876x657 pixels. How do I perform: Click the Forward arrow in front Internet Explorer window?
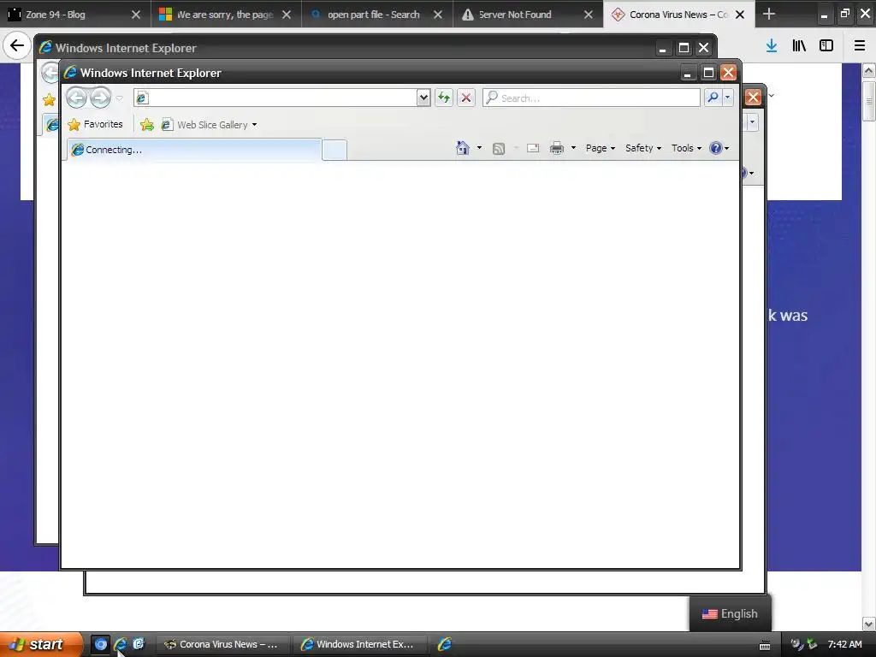101,98
